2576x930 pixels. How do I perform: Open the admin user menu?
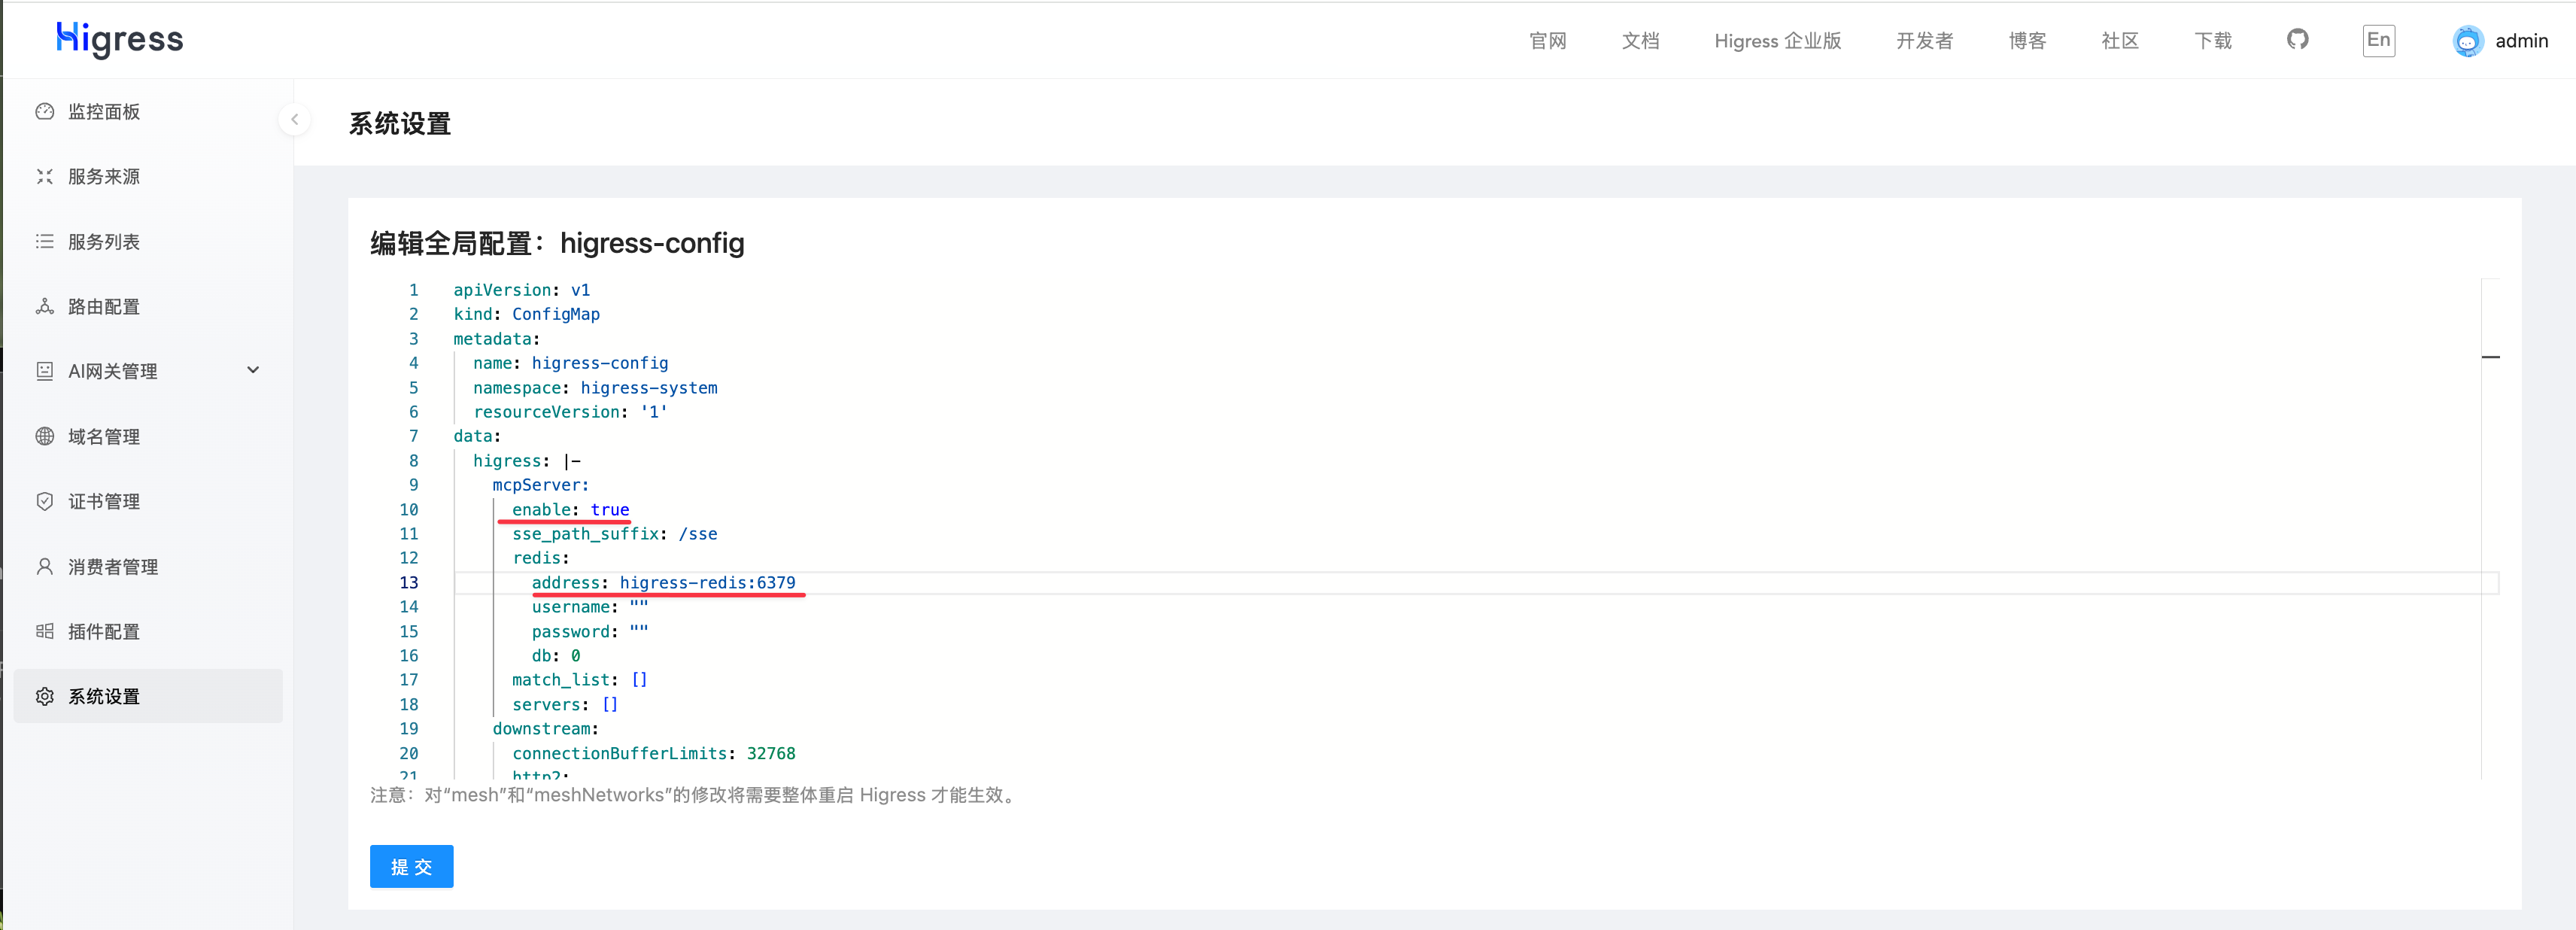pos(2520,41)
